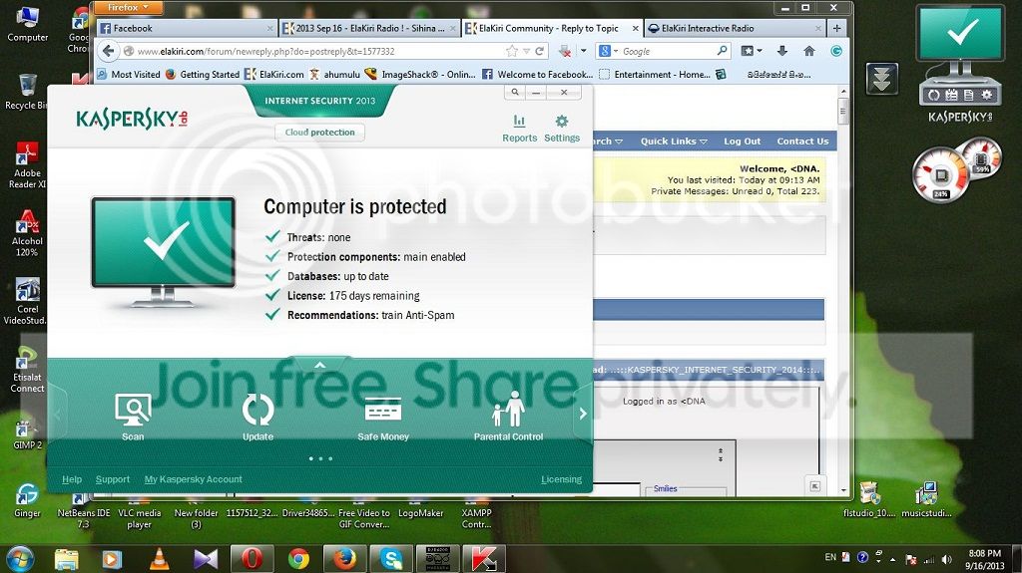Open Kaspersky Settings gear
This screenshot has width=1022, height=573.
point(562,129)
